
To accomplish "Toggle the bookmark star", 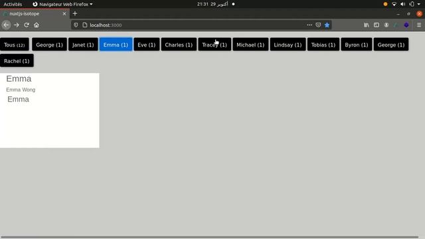I will tap(327, 25).
